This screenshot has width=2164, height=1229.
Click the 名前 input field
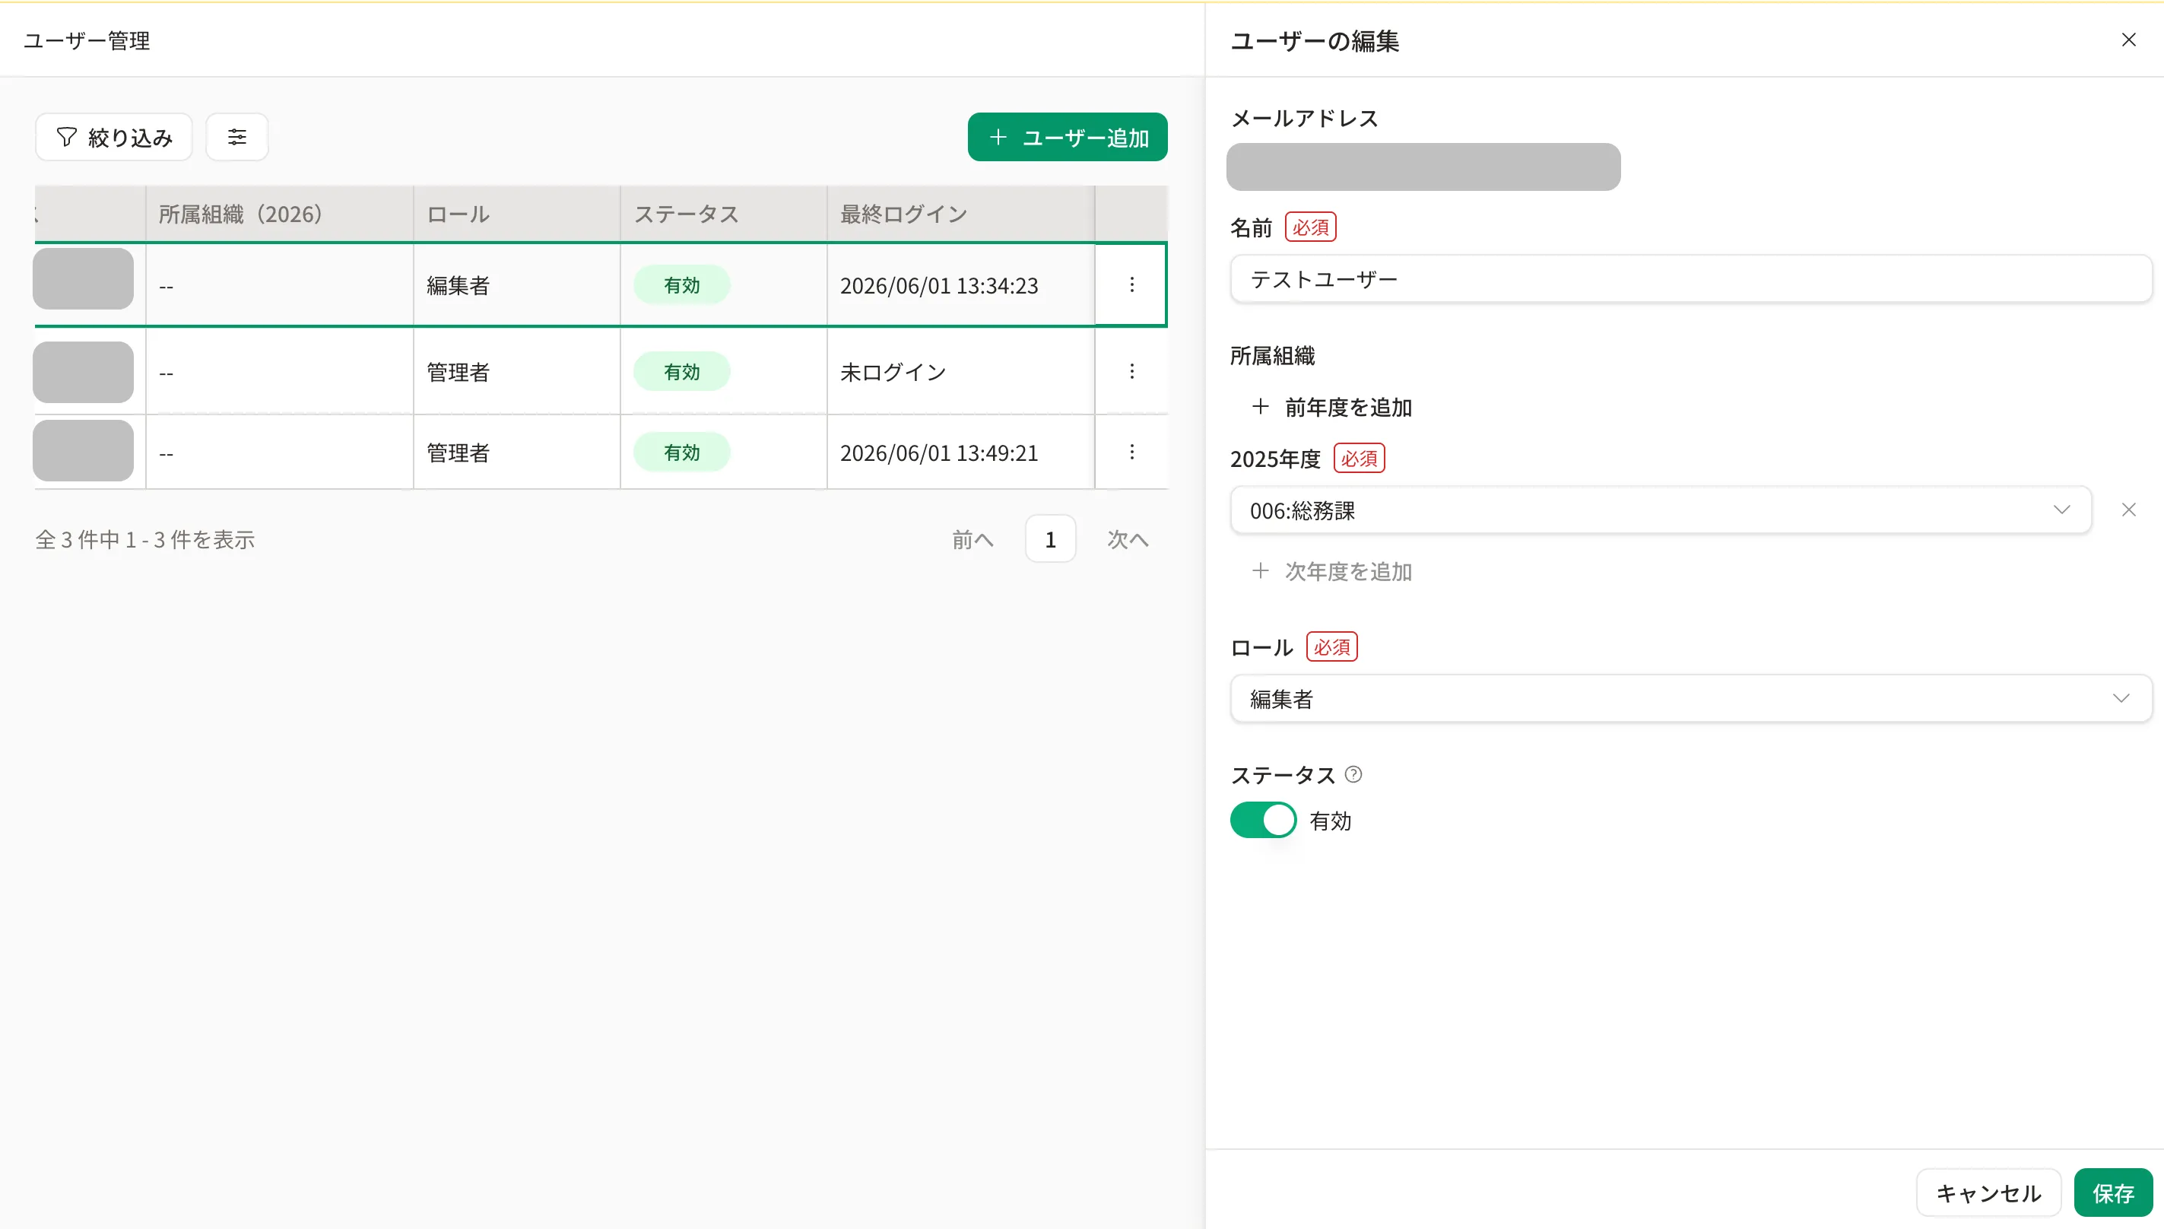click(1691, 278)
